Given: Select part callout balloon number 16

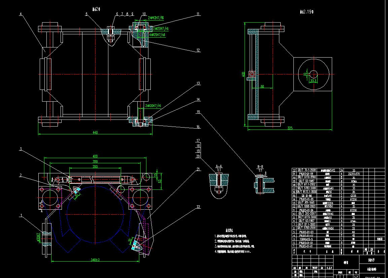Looking at the screenshot, I should 198,127.
